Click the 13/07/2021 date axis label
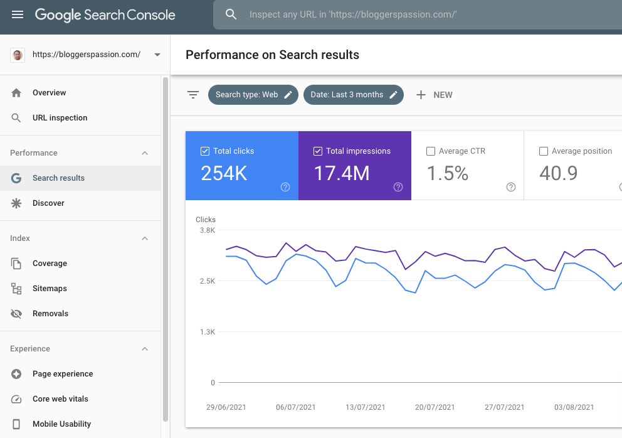Image resolution: width=622 pixels, height=438 pixels. click(x=366, y=407)
